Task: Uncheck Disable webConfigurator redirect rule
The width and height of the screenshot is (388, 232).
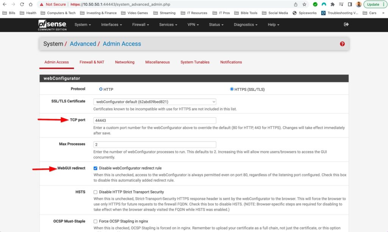Action: [95, 168]
